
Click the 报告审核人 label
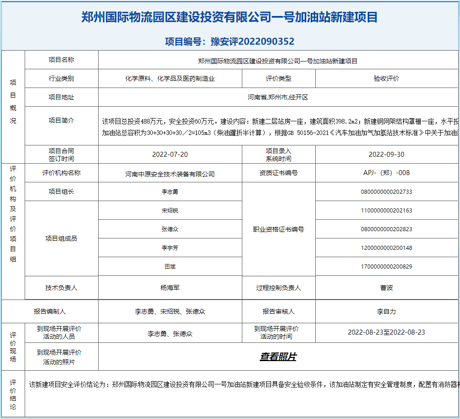click(x=279, y=311)
